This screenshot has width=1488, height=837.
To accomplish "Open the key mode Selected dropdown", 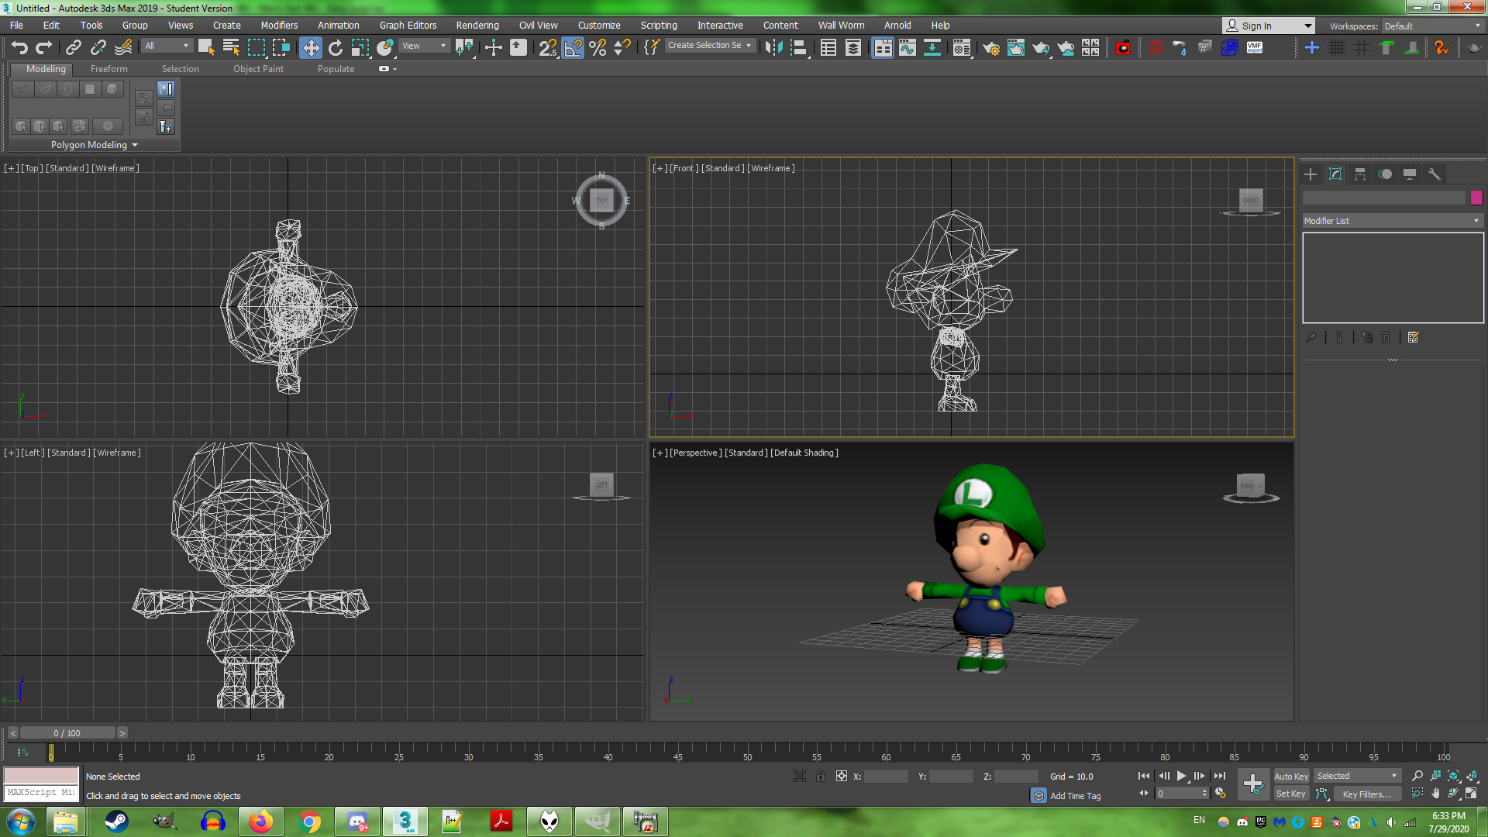I will click(x=1357, y=776).
